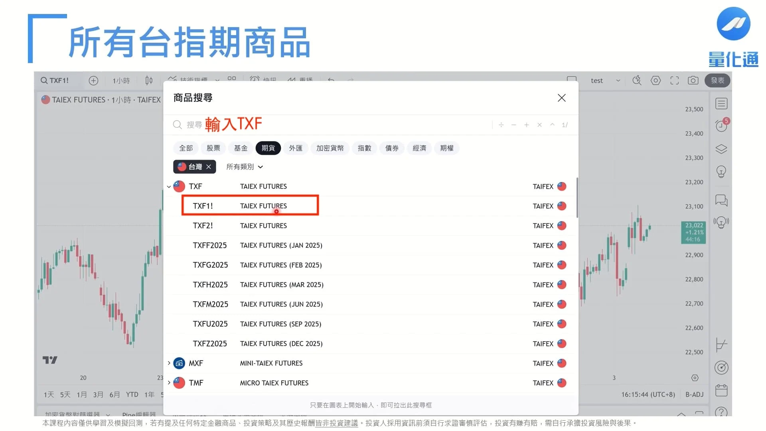This screenshot has height=431, width=766.
Task: Set chart range to YTD
Action: (132, 395)
